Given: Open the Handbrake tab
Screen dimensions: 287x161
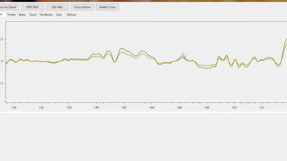Looking at the screenshot, I should (46, 15).
